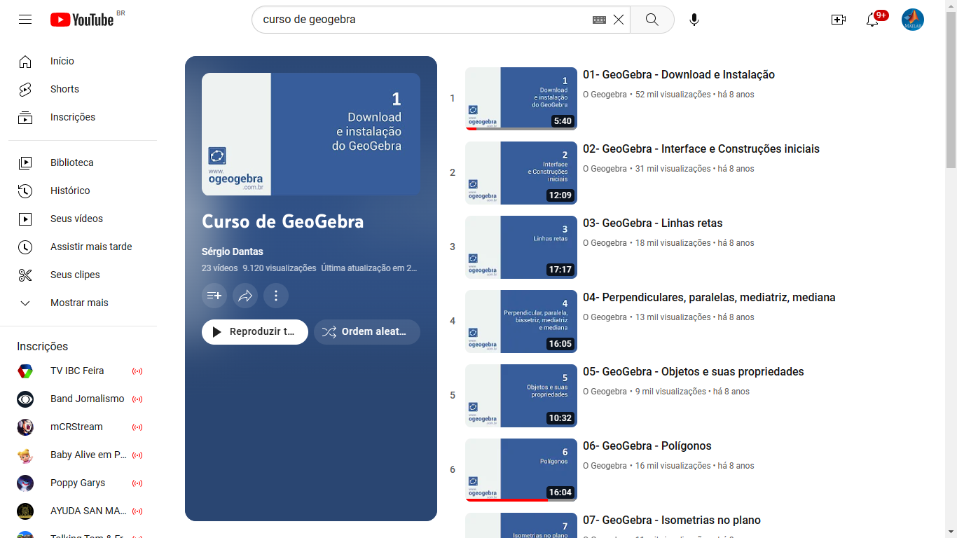Click Ordem aleatória shuffle button
This screenshot has width=957, height=538.
(x=367, y=332)
